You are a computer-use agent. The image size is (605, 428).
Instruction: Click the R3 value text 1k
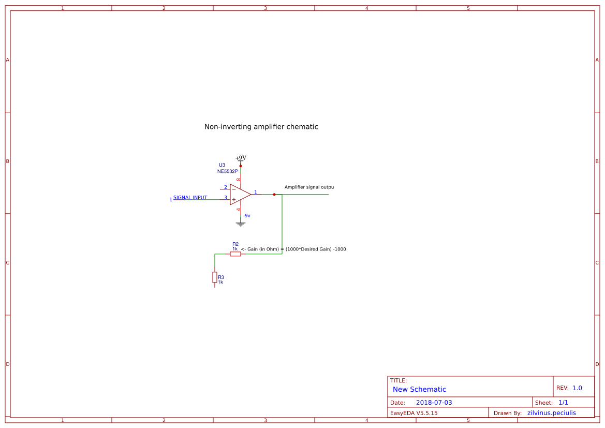point(220,283)
